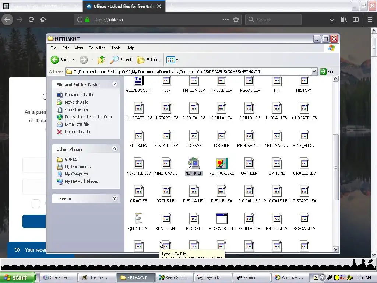Select the HISTORY file icon
Image resolution: width=377 pixels, height=283 pixels.
(x=304, y=81)
